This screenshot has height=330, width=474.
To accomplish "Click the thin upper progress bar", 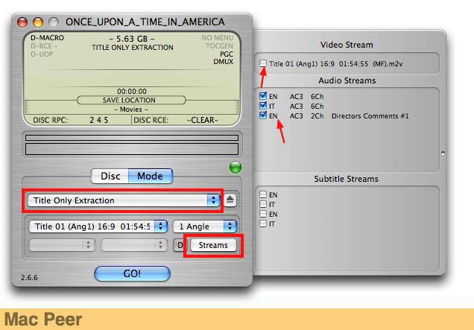I will pos(132,138).
